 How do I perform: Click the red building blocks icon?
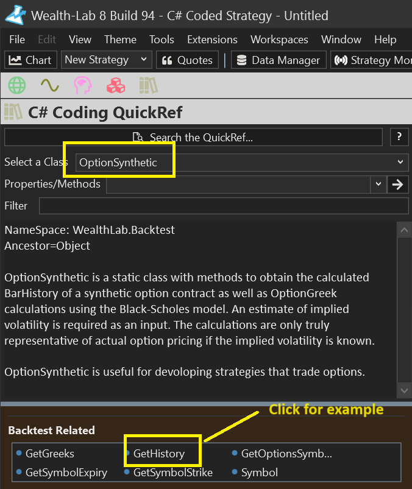(116, 85)
